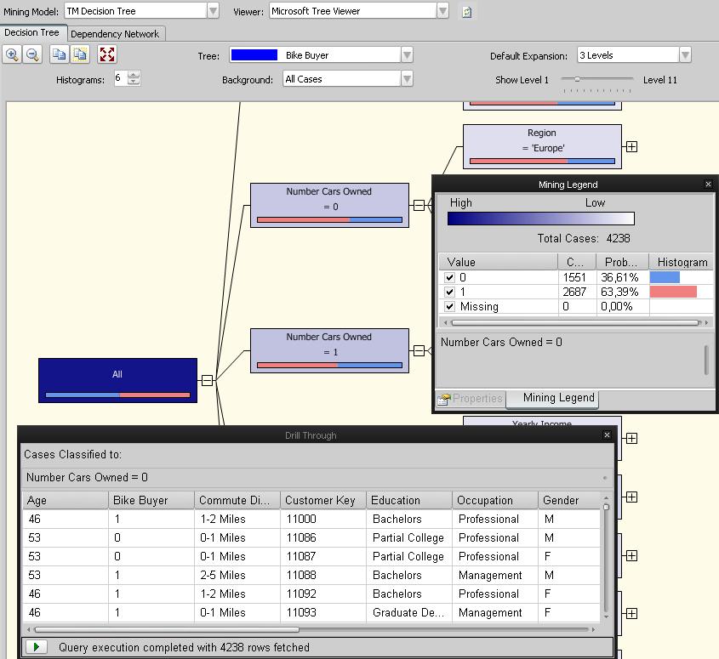The image size is (719, 659).
Task: Click the Properties tab icon
Action: click(443, 399)
